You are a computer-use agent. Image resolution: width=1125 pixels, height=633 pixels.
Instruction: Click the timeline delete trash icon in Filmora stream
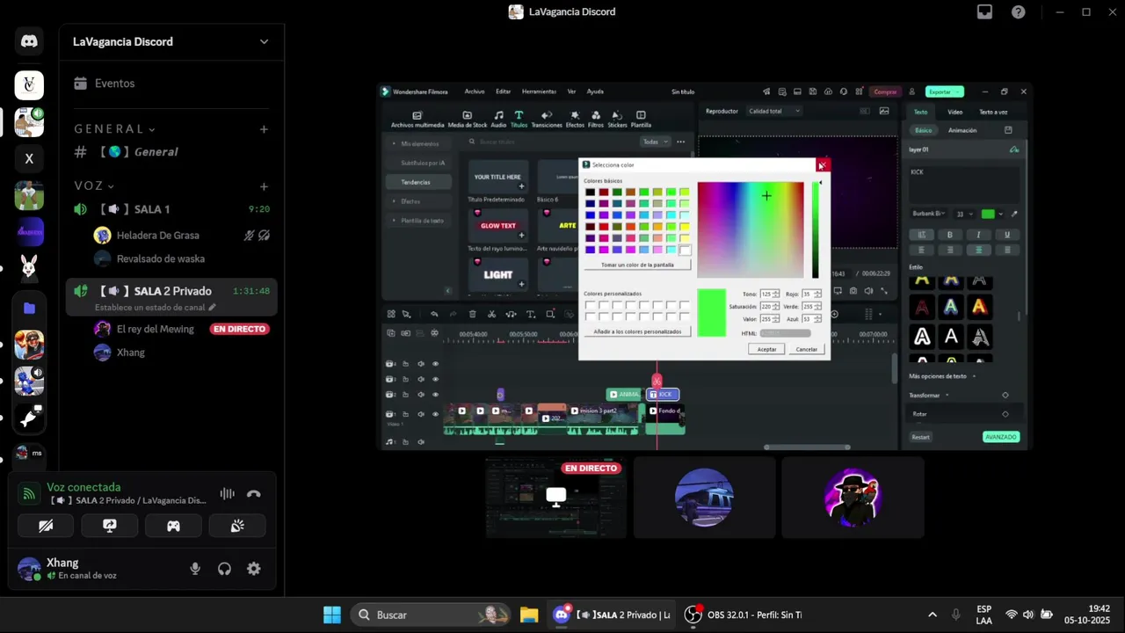[x=472, y=314]
